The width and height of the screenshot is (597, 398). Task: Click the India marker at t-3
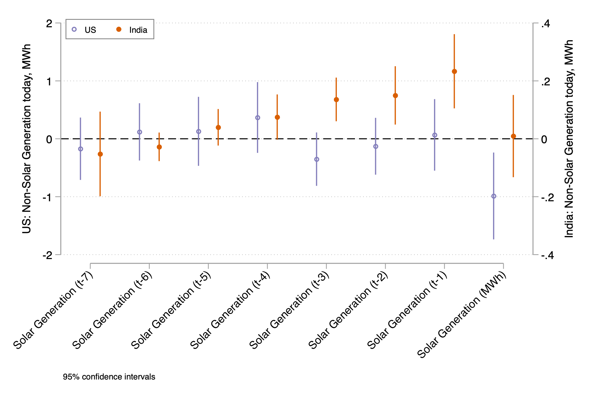click(336, 100)
